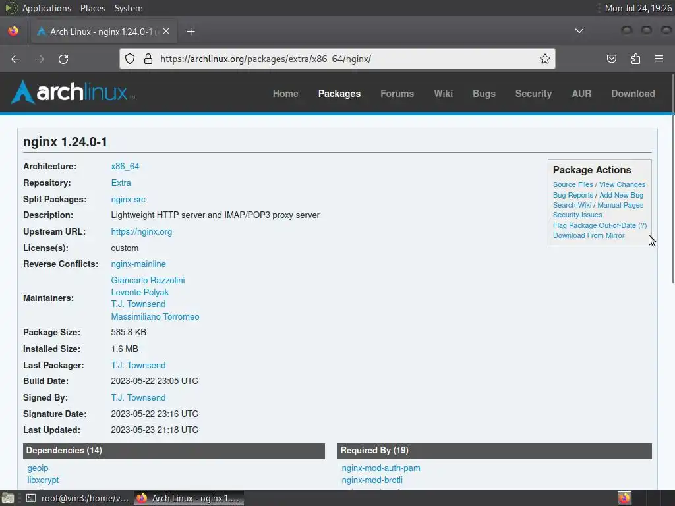Click the Search Wiki link

tap(572, 205)
